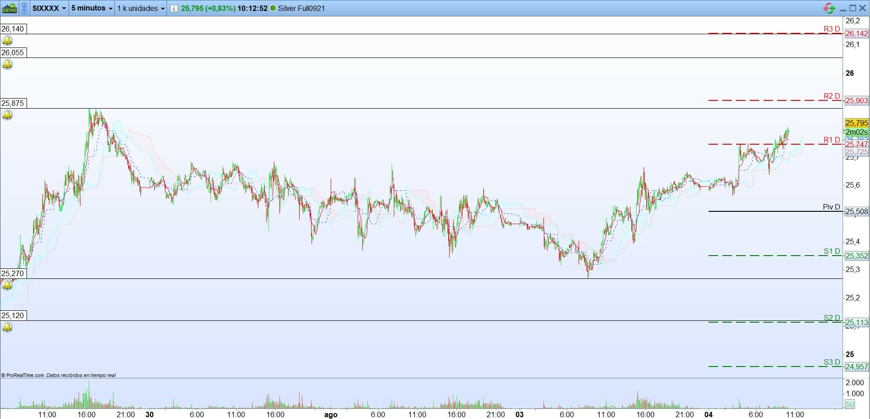Select the 25,875 alert price label
The height and width of the screenshot is (419, 870).
[13, 103]
